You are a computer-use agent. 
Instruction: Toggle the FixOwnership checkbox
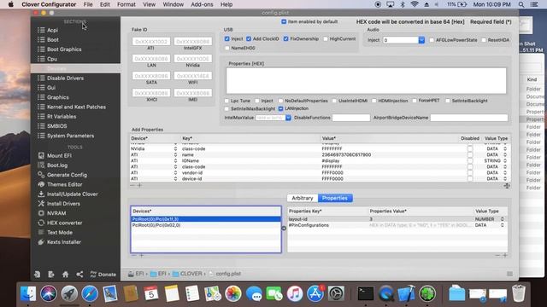tap(286, 39)
